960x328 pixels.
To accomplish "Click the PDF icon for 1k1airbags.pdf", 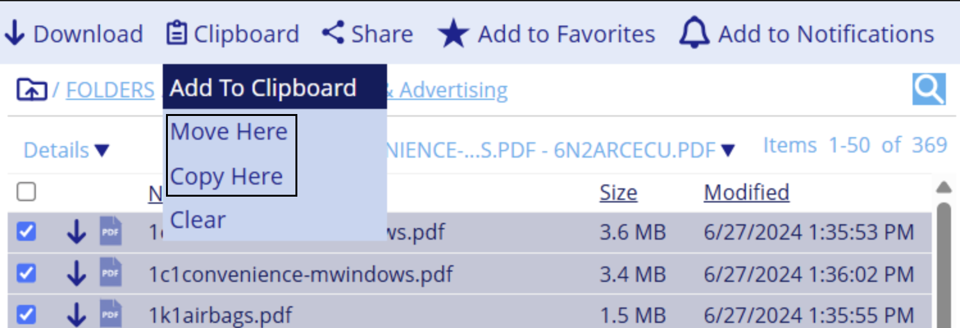I will click(110, 315).
